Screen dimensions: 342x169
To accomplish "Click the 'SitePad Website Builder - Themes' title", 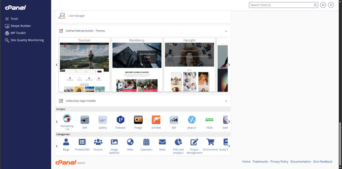I will [85, 31].
